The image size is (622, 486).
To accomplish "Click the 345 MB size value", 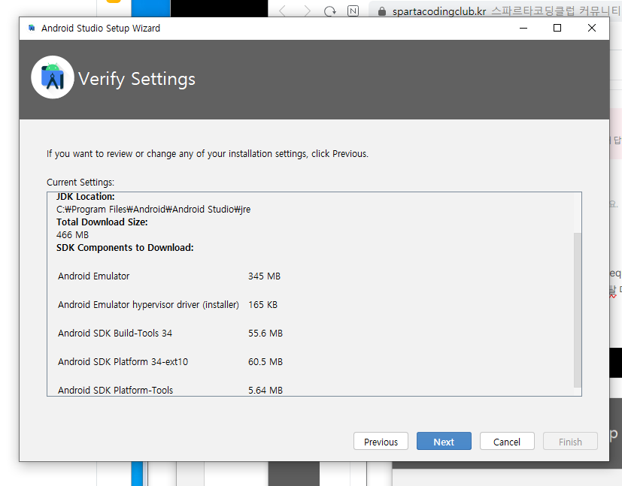I will pyautogui.click(x=264, y=276).
